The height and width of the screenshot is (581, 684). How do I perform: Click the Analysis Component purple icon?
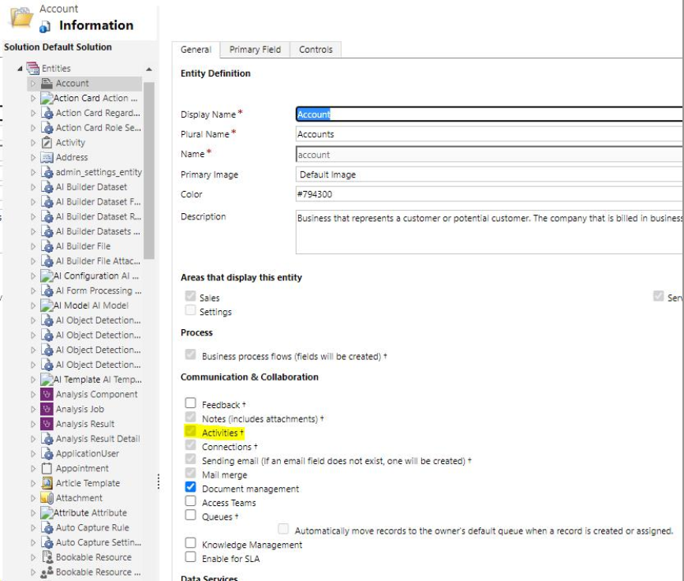[47, 394]
